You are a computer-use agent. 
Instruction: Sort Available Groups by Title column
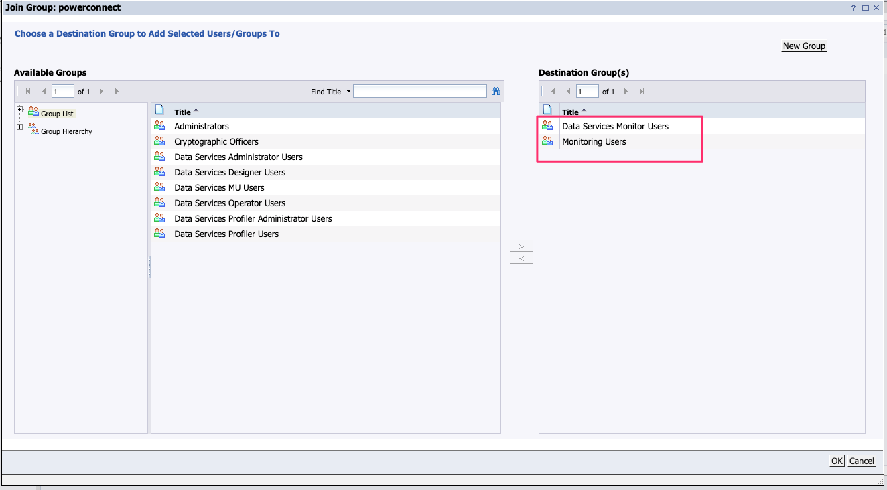tap(182, 112)
